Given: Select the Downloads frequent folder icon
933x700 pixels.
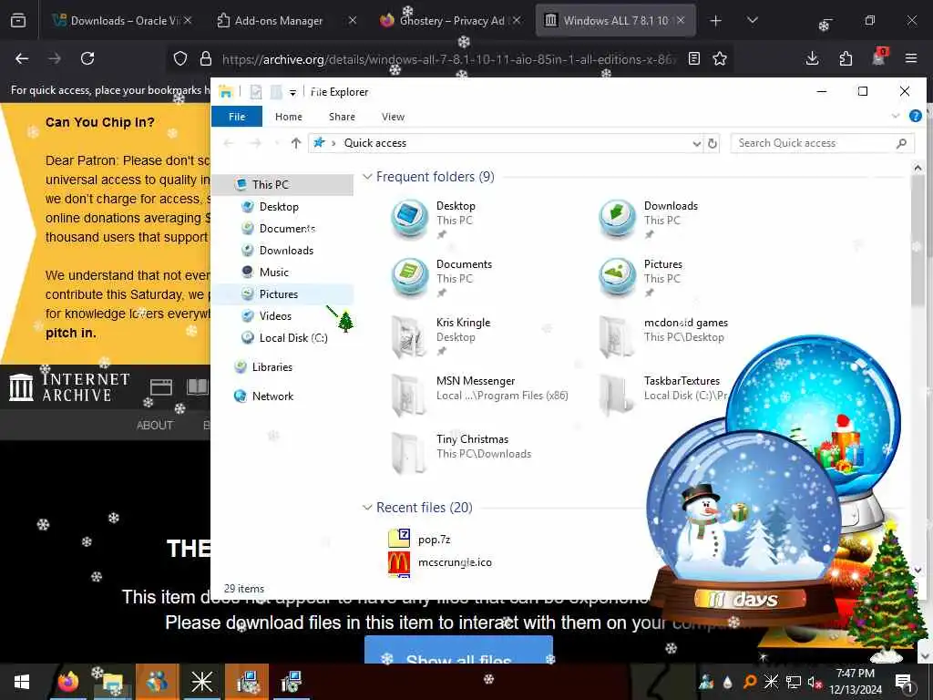Looking at the screenshot, I should click(x=617, y=219).
